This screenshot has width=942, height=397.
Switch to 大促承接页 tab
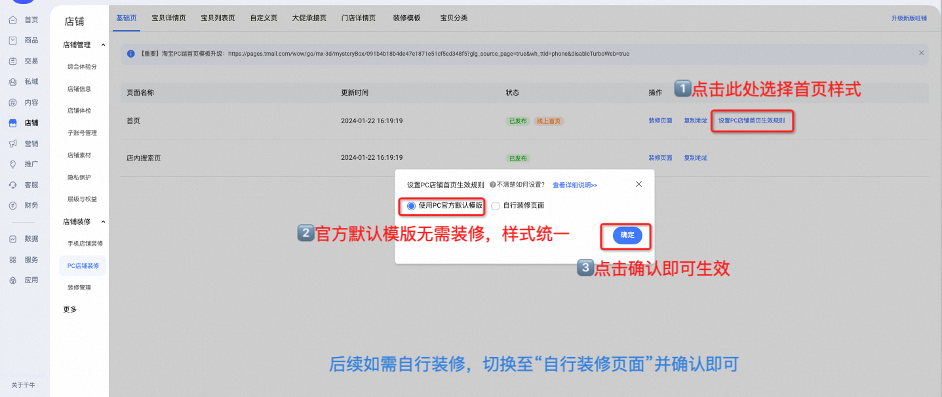point(309,18)
